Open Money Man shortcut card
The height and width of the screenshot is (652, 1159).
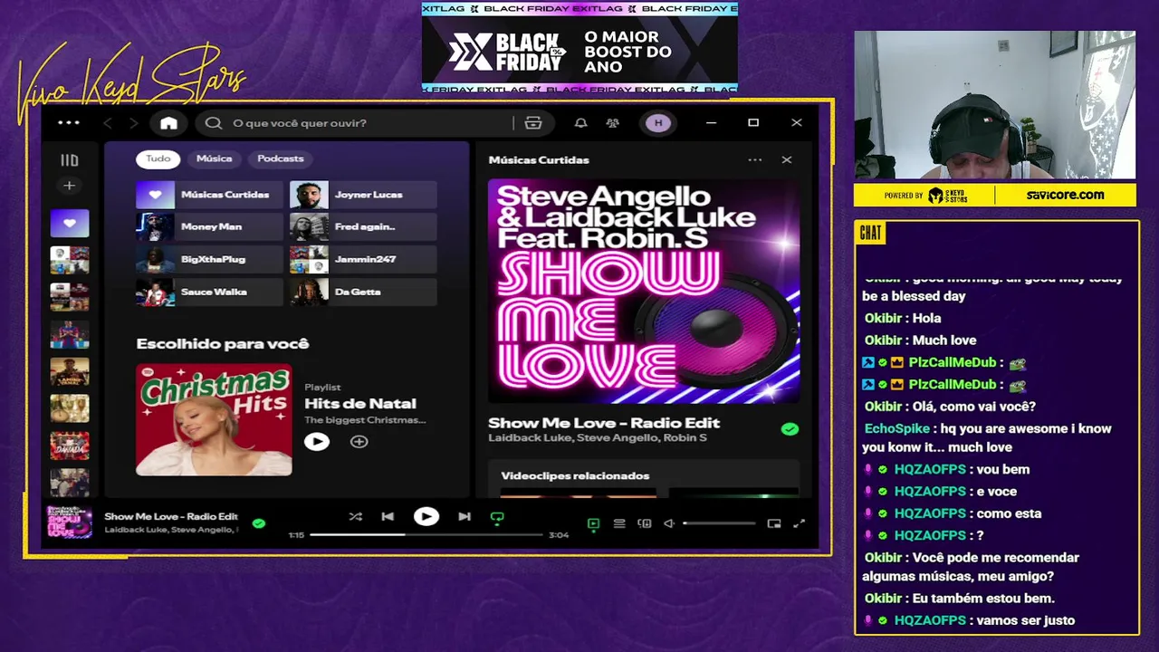pos(209,226)
